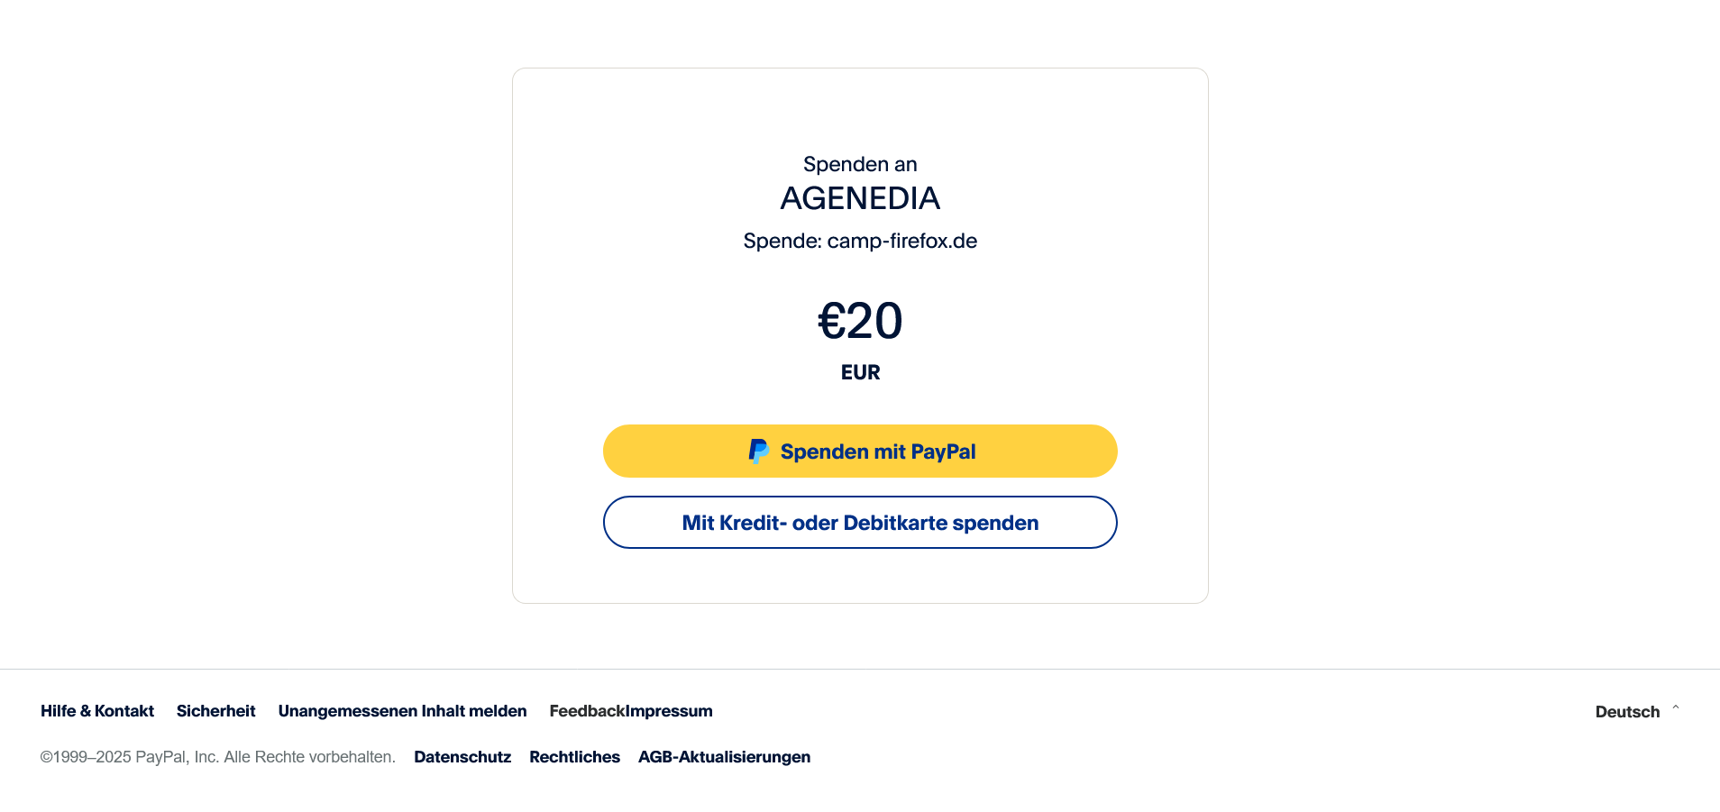Image resolution: width=1720 pixels, height=812 pixels.
Task: Click Unangemessenen Inhalt melden link
Action: click(402, 711)
